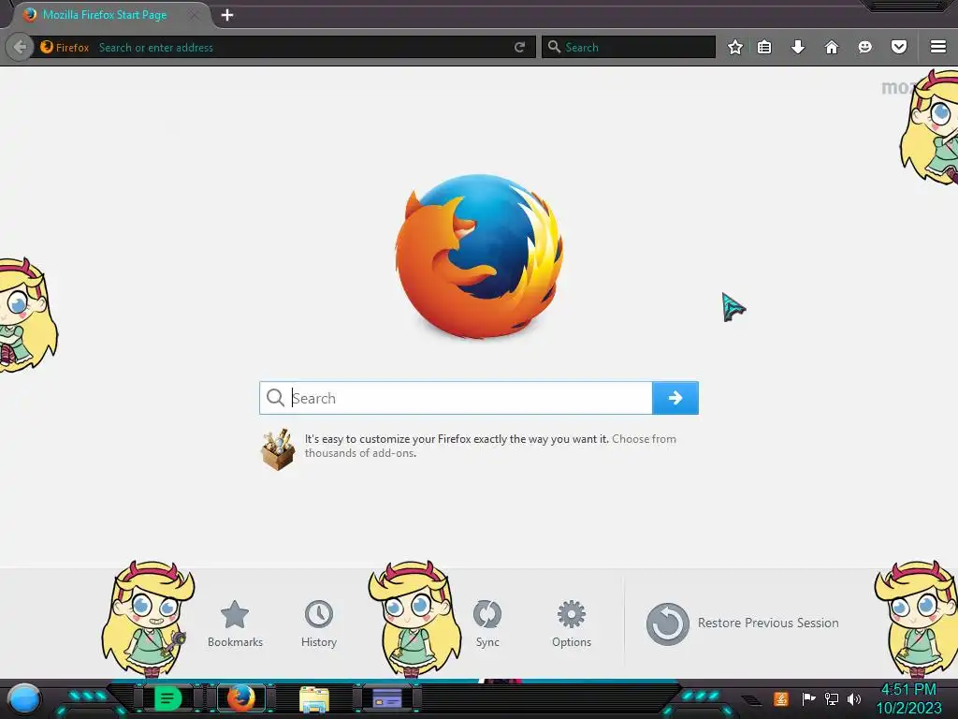Image resolution: width=958 pixels, height=719 pixels.
Task: Open volume speaker tray icon
Action: coord(854,698)
